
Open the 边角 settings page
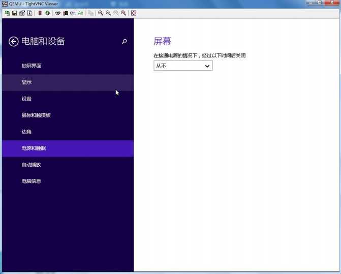click(x=68, y=132)
